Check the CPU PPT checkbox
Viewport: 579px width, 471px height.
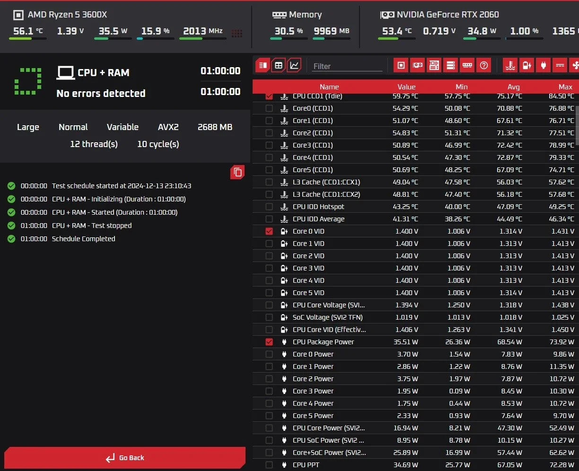pyautogui.click(x=269, y=465)
